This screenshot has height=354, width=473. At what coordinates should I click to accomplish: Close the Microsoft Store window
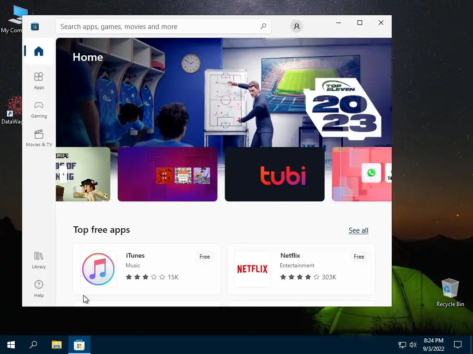coord(381,23)
